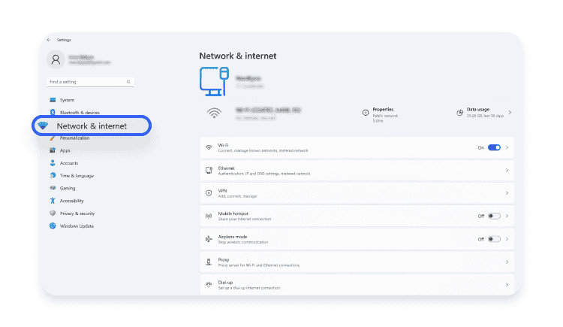
Task: Click the Ethernet computer status icon
Action: pyautogui.click(x=214, y=81)
